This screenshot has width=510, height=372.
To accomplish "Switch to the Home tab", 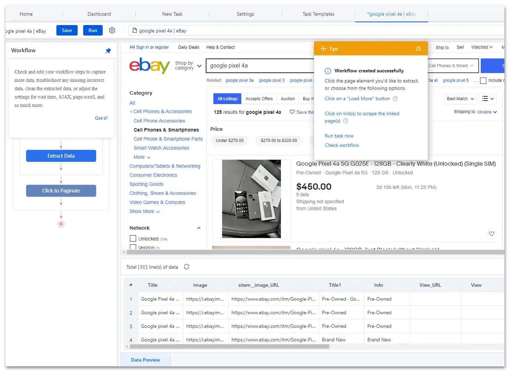I will point(26,14).
